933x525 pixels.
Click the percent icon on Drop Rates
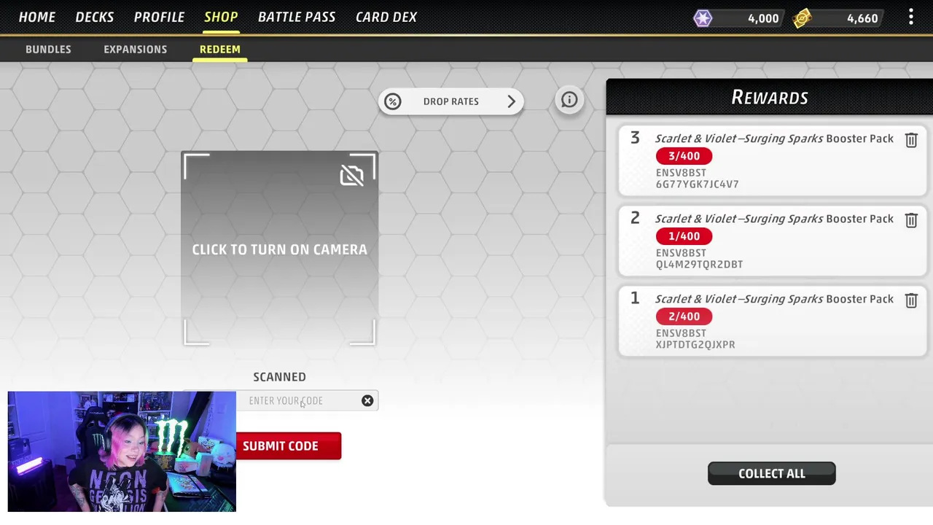(393, 101)
